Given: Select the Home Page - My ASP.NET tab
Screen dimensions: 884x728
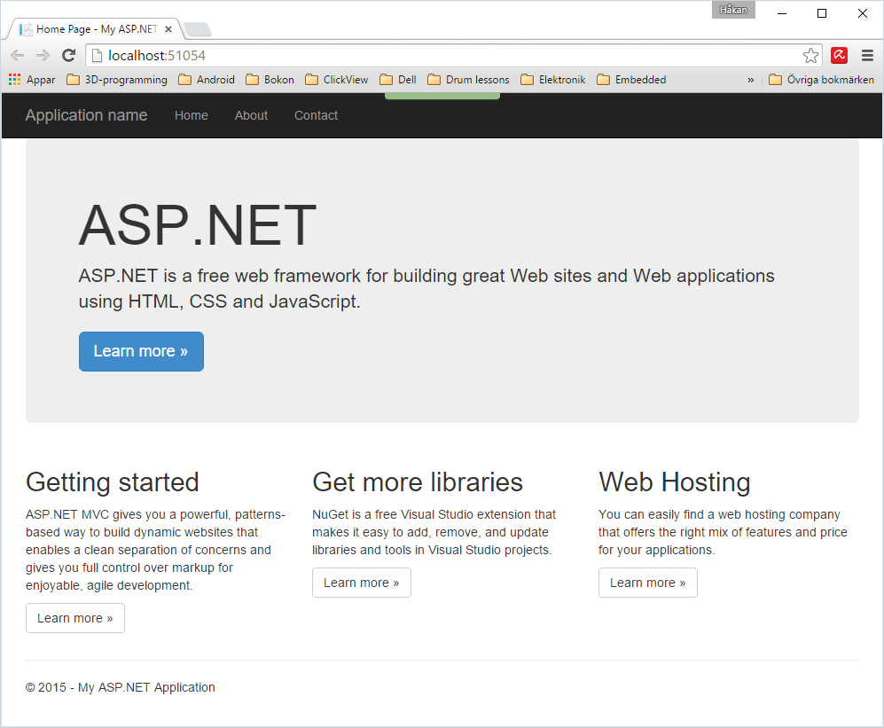Looking at the screenshot, I should 95,28.
